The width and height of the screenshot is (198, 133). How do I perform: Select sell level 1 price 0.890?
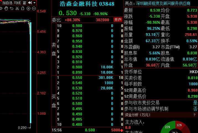click(77, 72)
